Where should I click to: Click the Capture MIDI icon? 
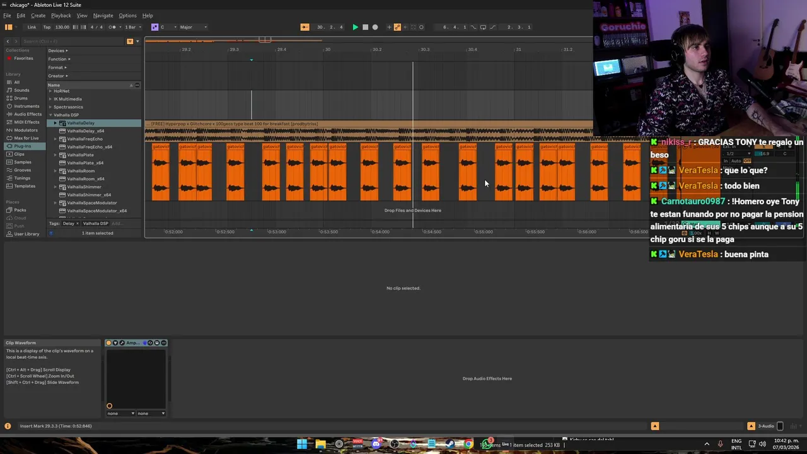[413, 27]
